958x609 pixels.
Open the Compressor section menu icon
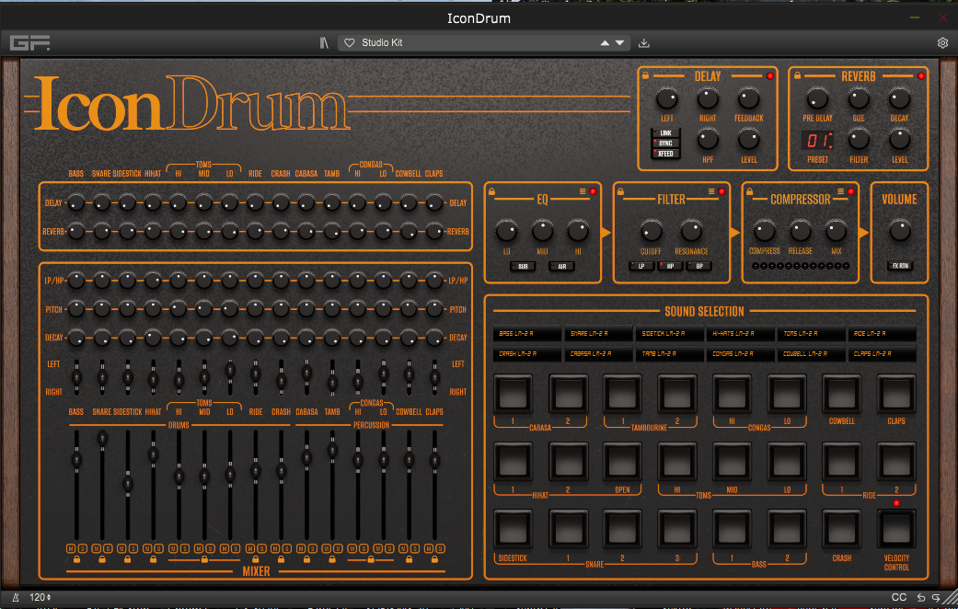click(840, 191)
